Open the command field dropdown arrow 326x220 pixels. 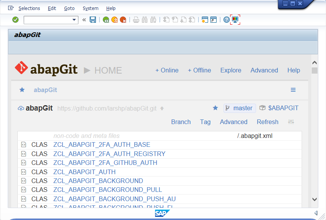pyautogui.click(x=74, y=20)
